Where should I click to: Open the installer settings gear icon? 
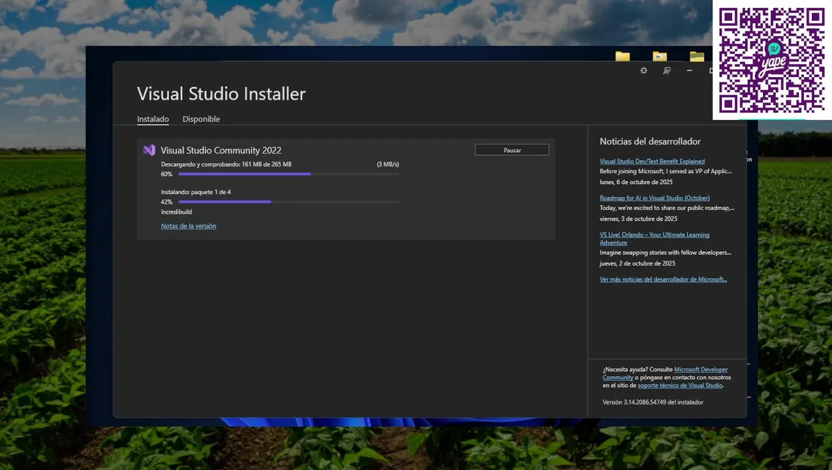pyautogui.click(x=643, y=70)
